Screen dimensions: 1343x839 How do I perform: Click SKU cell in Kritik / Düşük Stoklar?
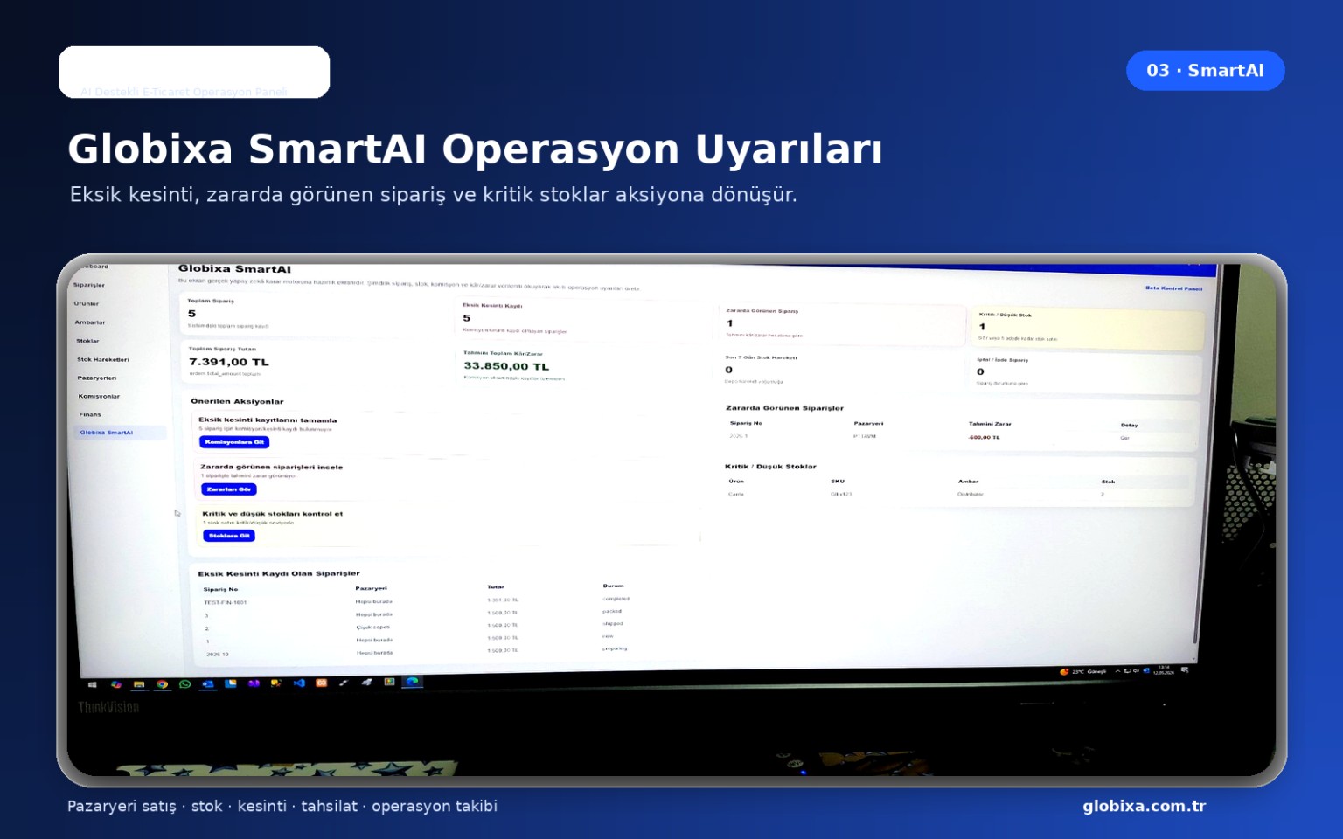click(x=841, y=494)
